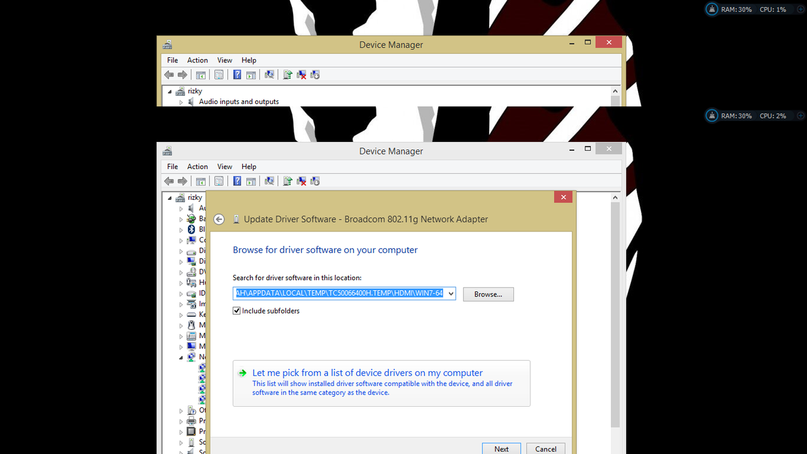The width and height of the screenshot is (807, 454).
Task: Click the Browse button
Action: [x=488, y=294]
